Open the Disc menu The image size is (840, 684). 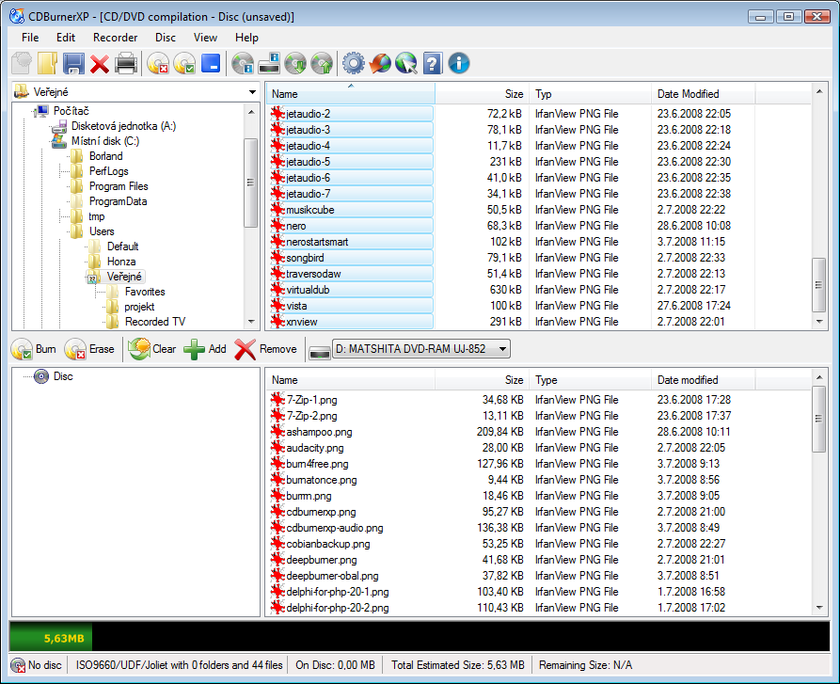[166, 38]
